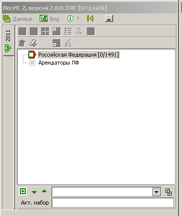Open the set combo box dropdown arrow

156,192
